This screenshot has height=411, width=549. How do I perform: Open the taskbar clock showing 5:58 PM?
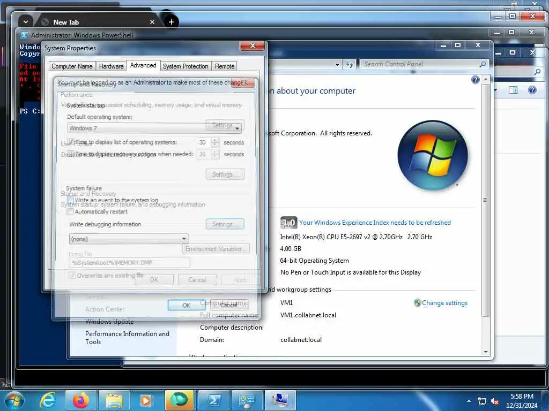click(x=522, y=401)
